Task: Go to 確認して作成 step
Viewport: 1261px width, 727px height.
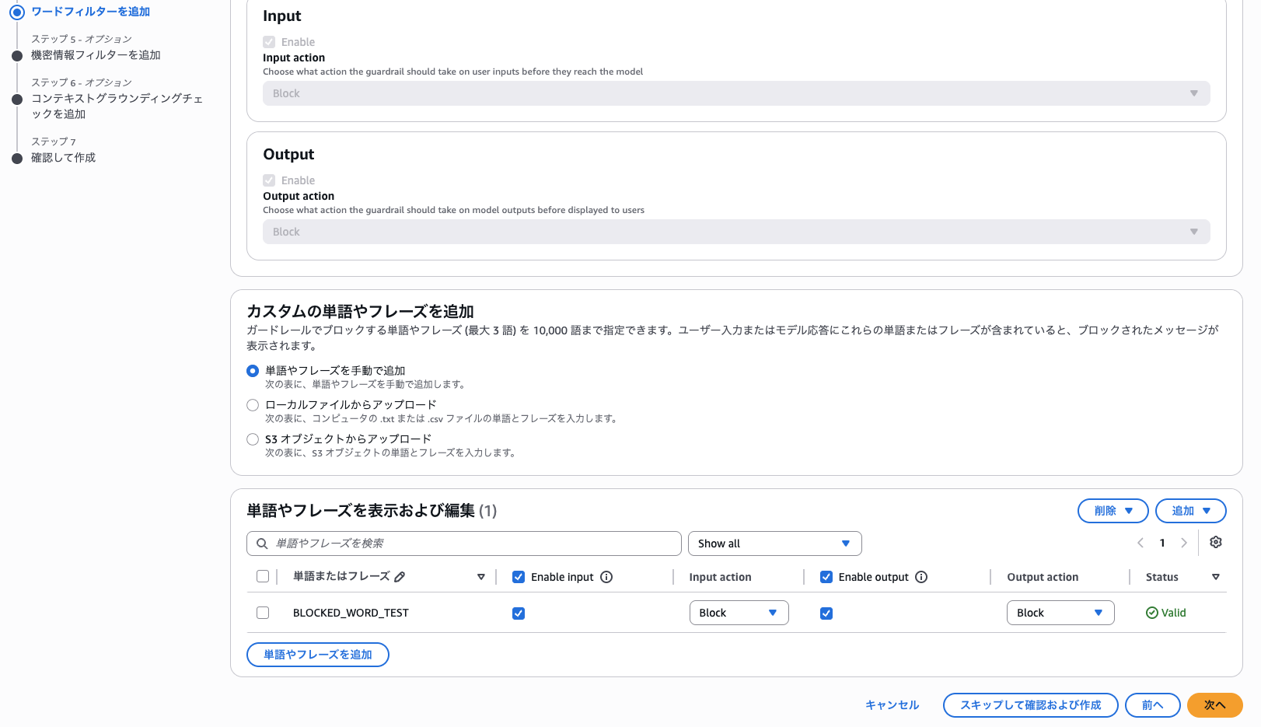Action: coord(63,158)
